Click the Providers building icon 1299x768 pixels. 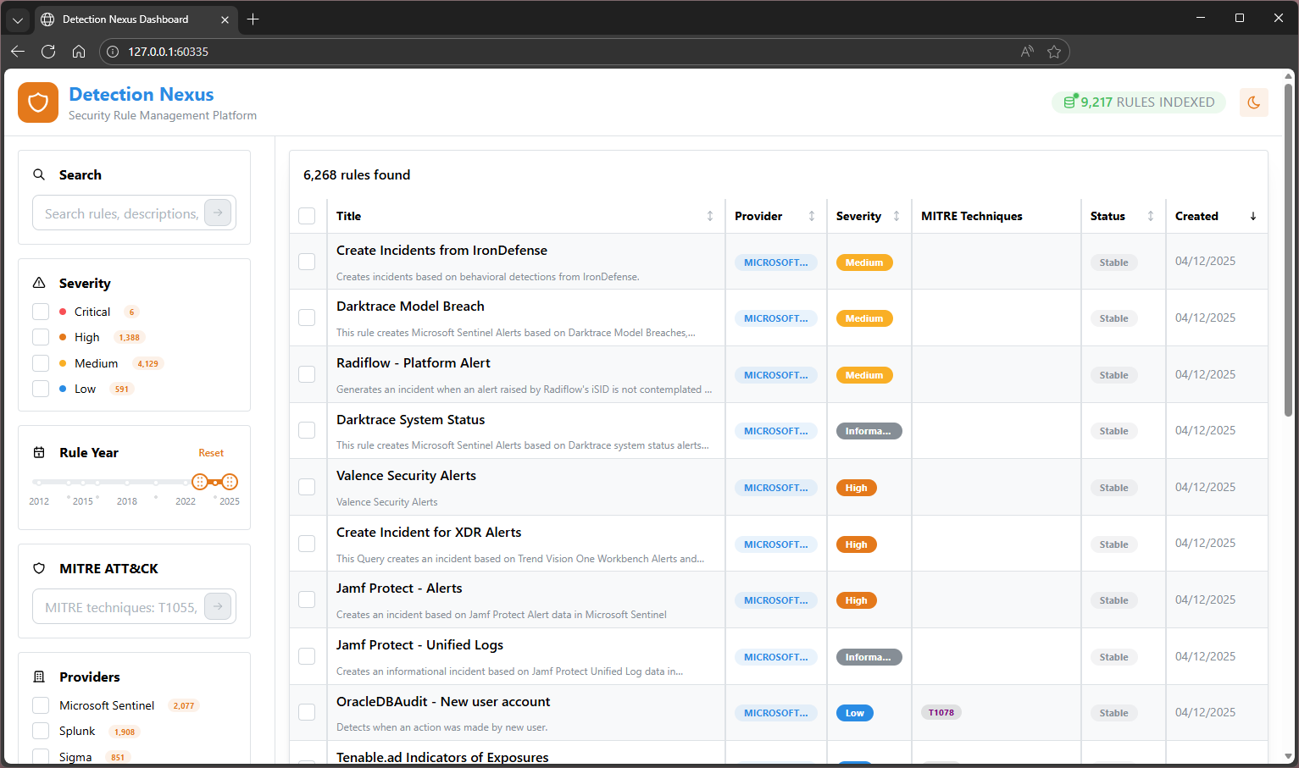(39, 677)
